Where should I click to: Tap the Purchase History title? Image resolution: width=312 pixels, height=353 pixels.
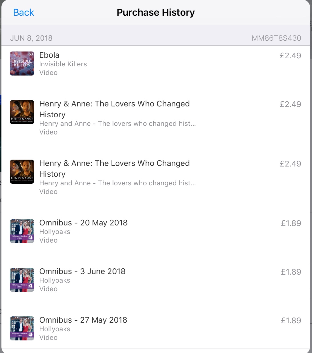[x=156, y=13]
